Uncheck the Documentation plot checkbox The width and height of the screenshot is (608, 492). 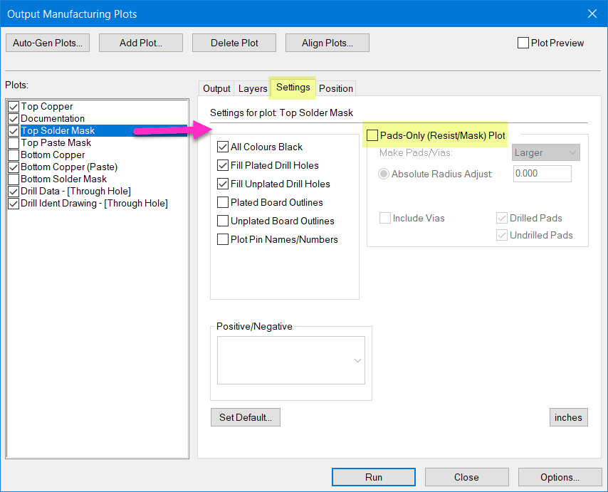(14, 119)
